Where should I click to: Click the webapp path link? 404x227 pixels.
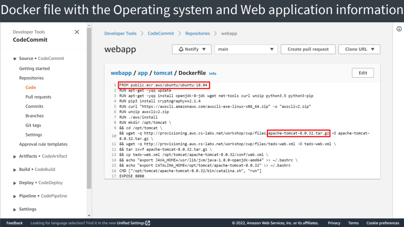tap(121, 73)
